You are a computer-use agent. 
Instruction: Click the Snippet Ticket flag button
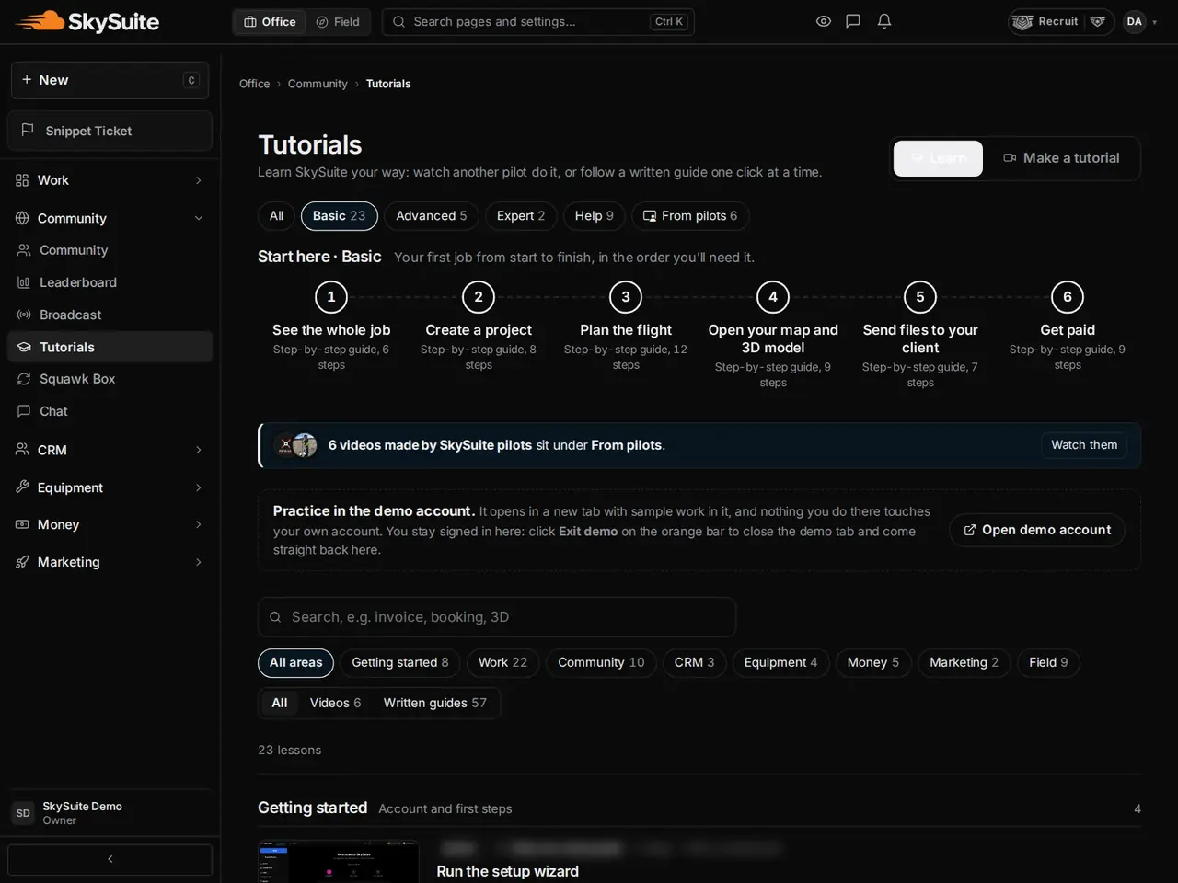(x=110, y=131)
